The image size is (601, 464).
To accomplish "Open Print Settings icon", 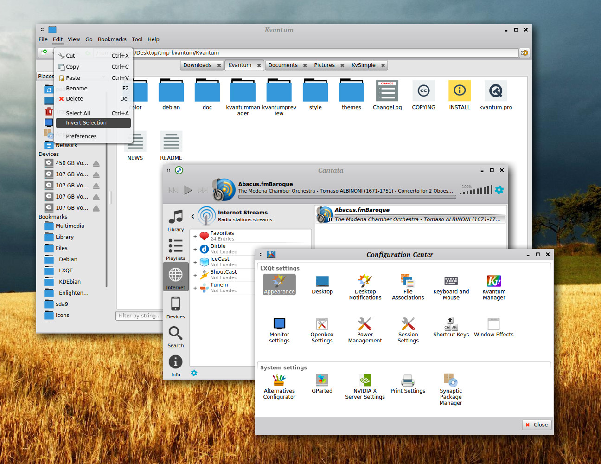I will 408,384.
